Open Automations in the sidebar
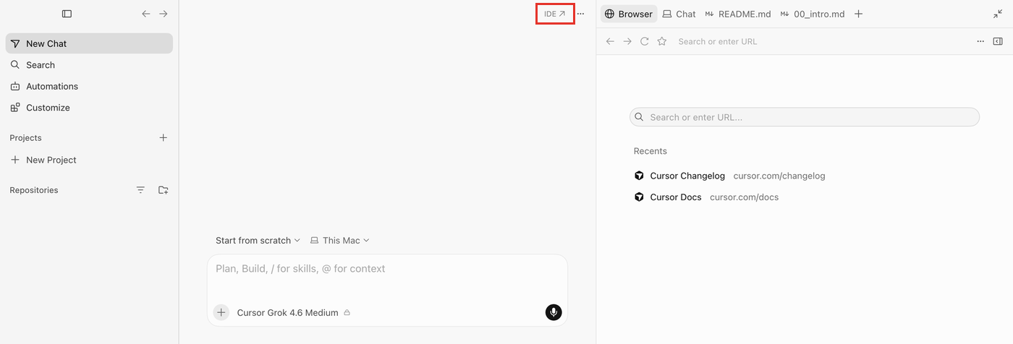1013x344 pixels. click(89, 86)
